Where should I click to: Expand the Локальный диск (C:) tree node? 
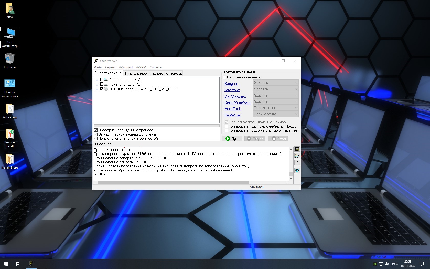97,80
